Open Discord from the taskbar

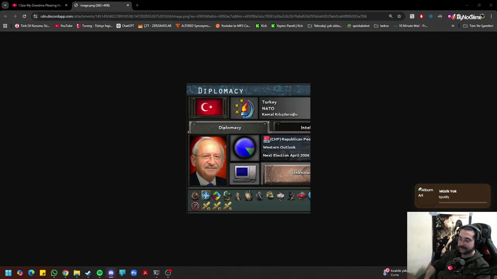[x=111, y=273]
